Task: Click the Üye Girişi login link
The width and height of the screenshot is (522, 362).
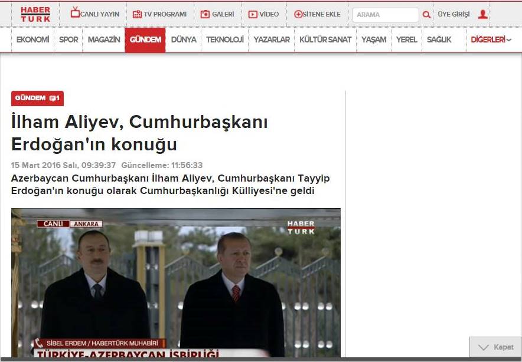Action: [x=454, y=14]
